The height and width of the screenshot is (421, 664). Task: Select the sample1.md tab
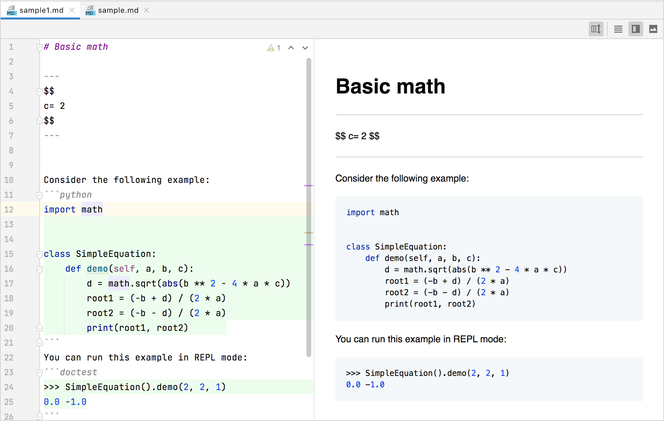[41, 10]
